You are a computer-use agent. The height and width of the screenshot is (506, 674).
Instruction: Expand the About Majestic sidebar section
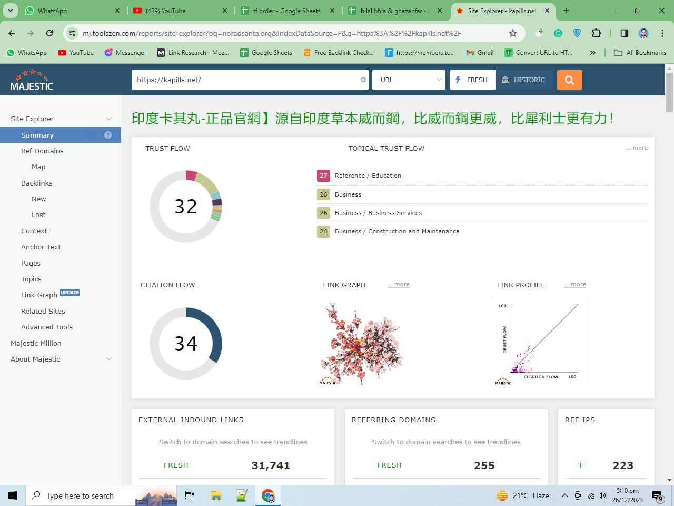coord(108,359)
